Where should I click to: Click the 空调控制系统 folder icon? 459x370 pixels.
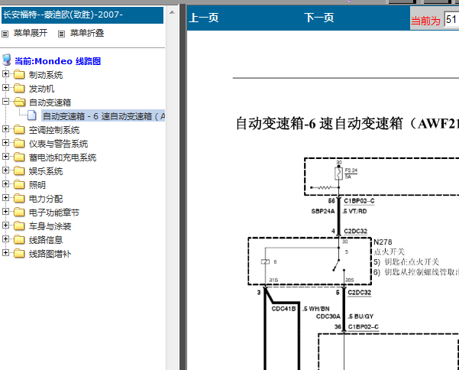(19, 130)
